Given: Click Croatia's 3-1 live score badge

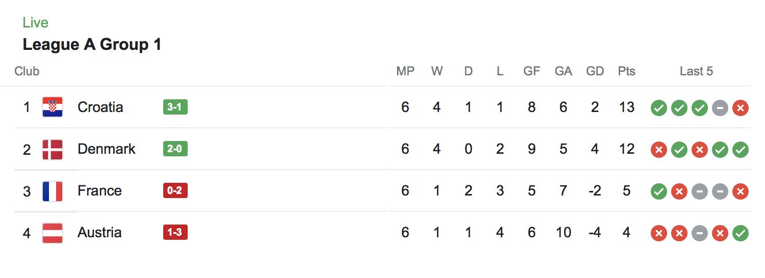Looking at the screenshot, I should coord(175,107).
